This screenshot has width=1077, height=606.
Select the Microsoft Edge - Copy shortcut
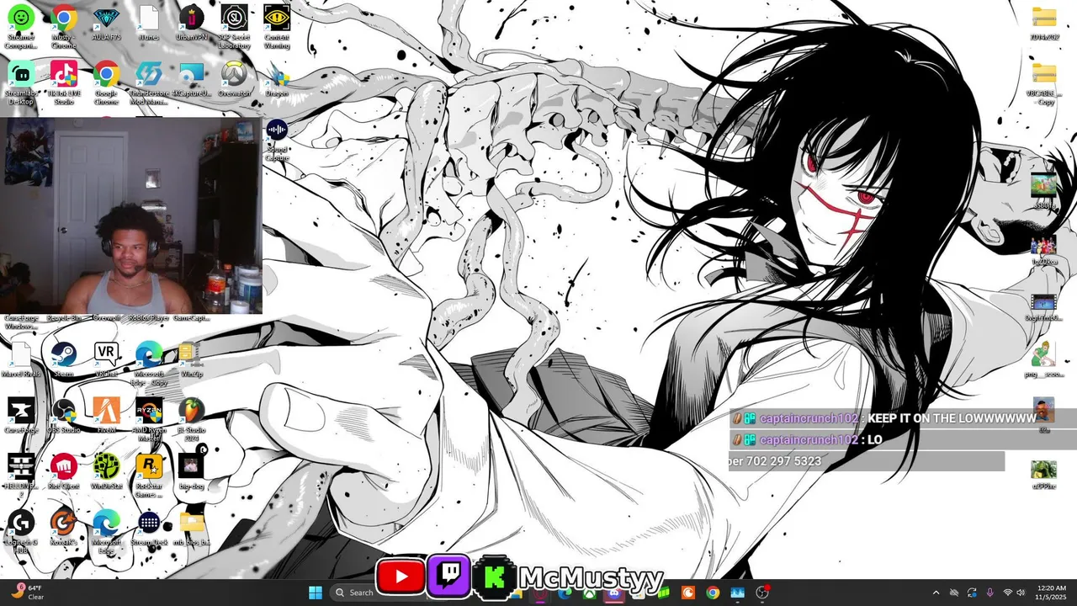[148, 364]
